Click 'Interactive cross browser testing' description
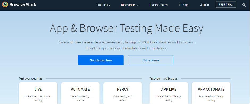 tap(38, 98)
